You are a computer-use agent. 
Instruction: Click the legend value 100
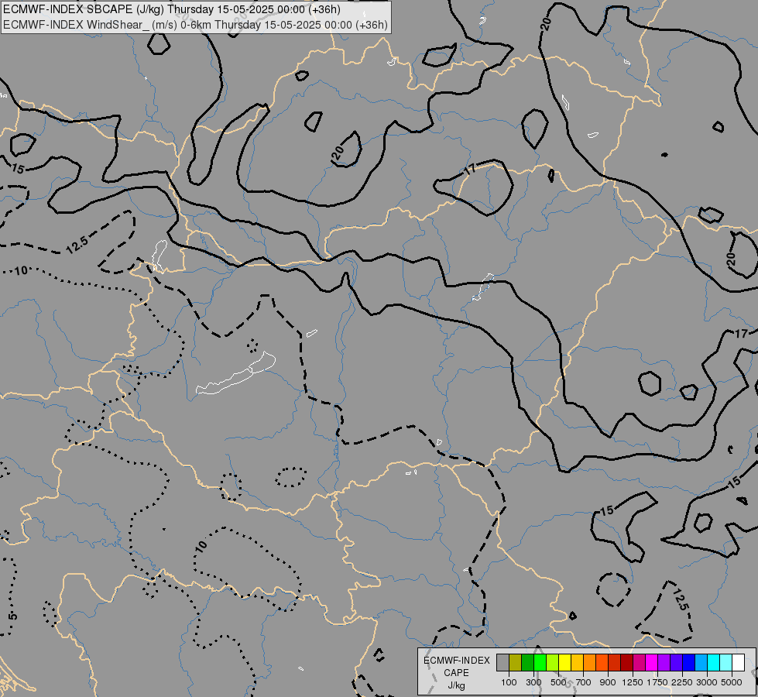[509, 682]
